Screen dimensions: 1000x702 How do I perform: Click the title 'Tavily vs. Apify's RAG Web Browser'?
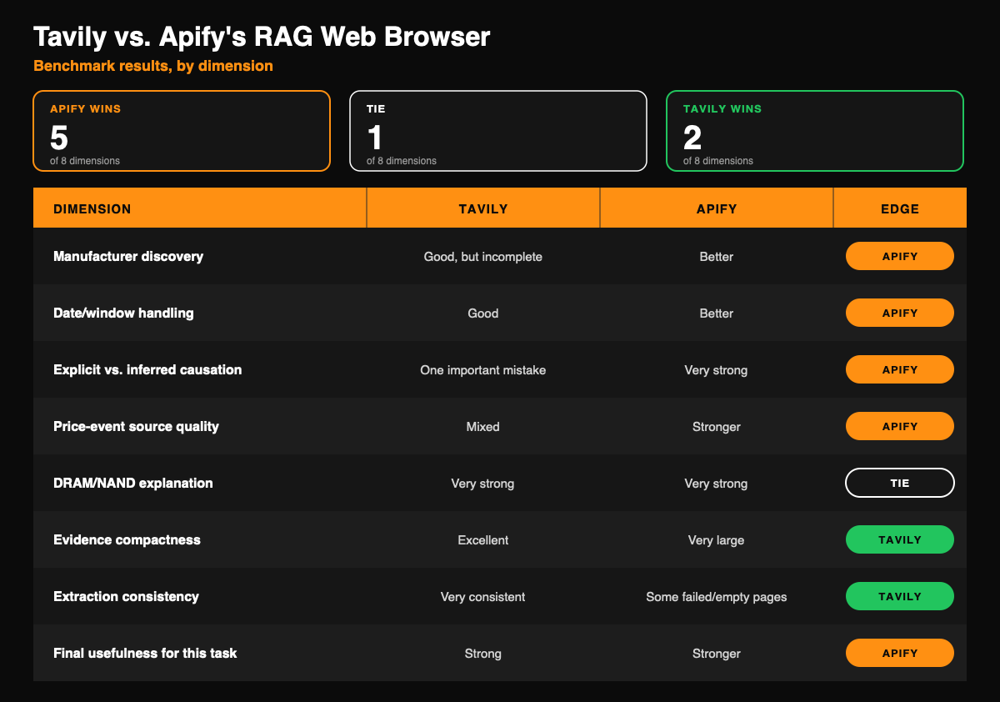click(x=262, y=37)
